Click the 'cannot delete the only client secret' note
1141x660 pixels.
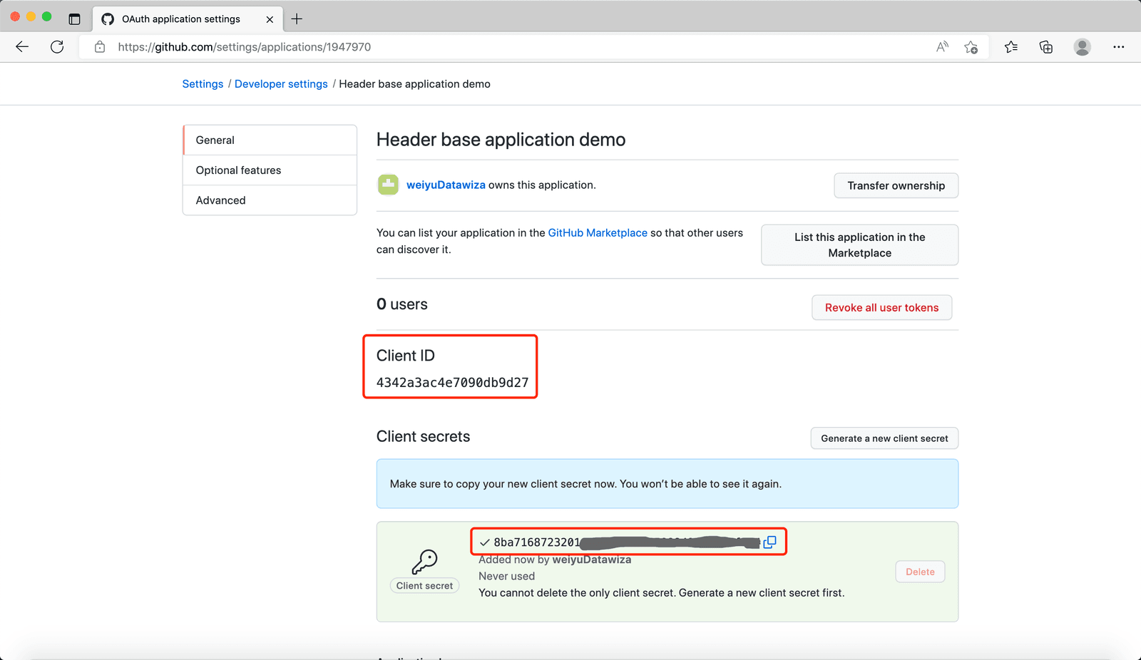tap(661, 593)
